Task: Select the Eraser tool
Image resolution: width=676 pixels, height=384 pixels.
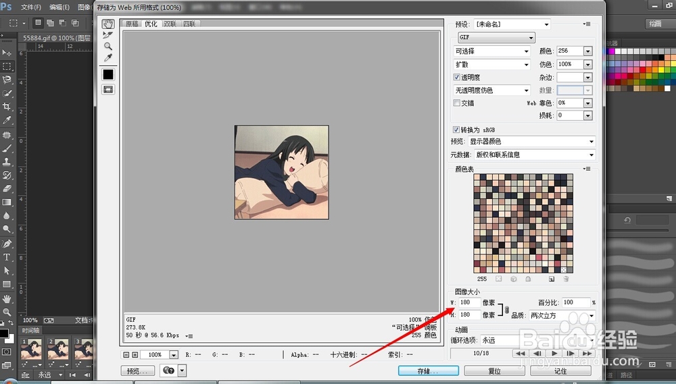Action: (7, 188)
